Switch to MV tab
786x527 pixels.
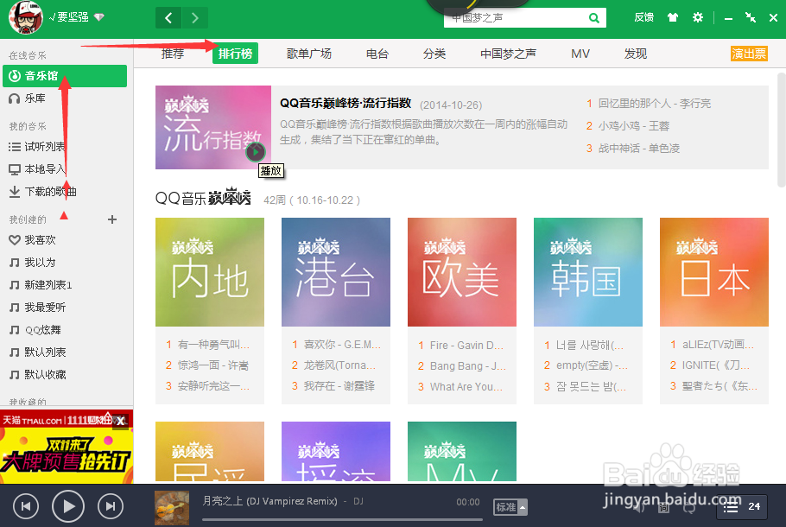click(580, 54)
